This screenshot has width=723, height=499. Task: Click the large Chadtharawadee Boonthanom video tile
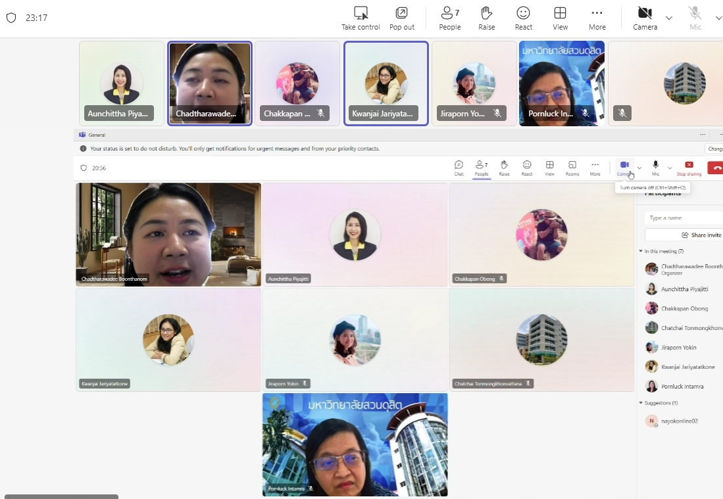tap(168, 235)
